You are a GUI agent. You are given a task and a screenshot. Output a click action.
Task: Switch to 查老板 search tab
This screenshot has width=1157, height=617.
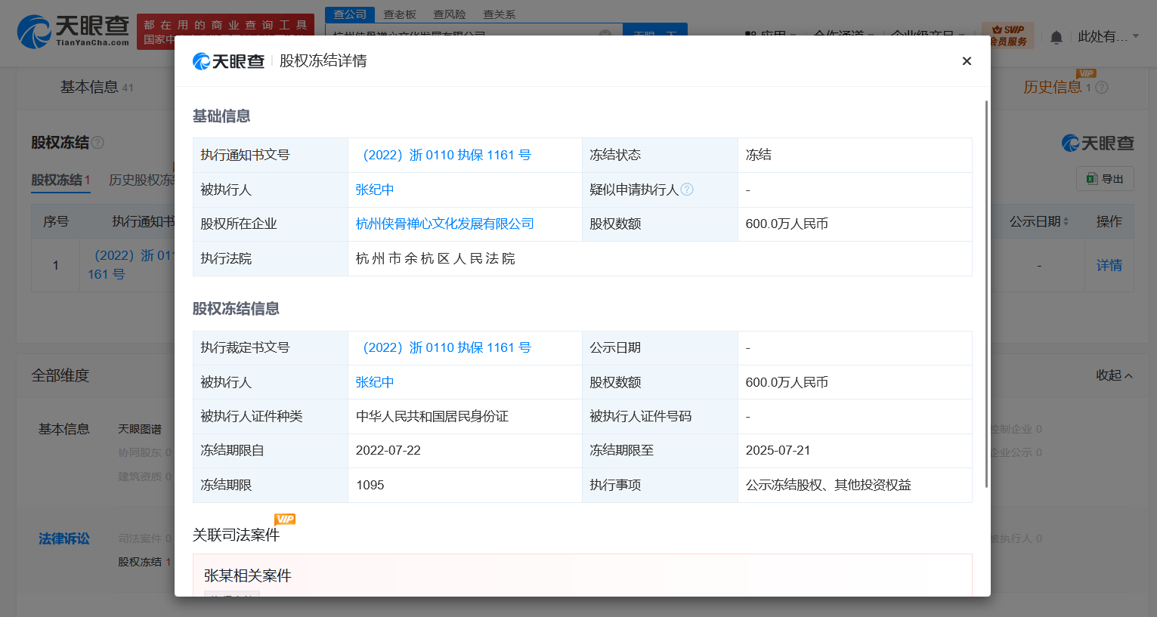[400, 14]
